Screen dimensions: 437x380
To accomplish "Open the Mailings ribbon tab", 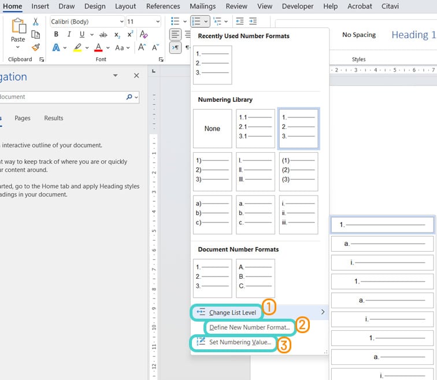I will tap(203, 6).
